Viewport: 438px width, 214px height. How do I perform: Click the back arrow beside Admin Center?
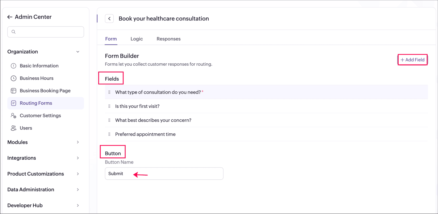click(x=10, y=17)
